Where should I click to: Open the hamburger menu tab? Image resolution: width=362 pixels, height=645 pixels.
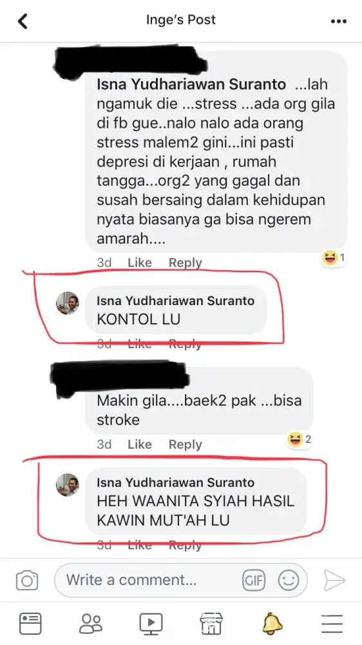point(332,624)
